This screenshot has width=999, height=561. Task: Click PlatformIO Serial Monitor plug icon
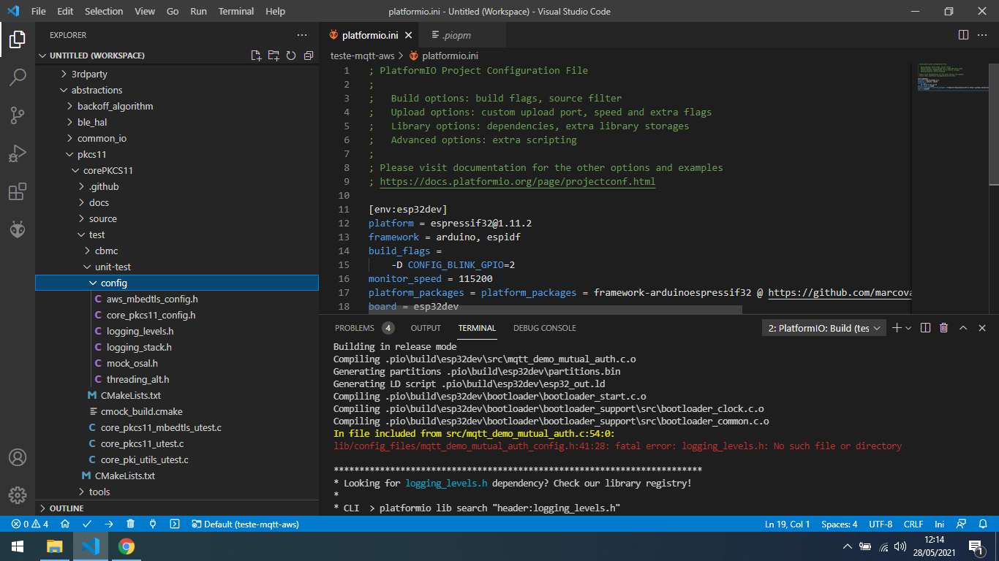point(153,524)
